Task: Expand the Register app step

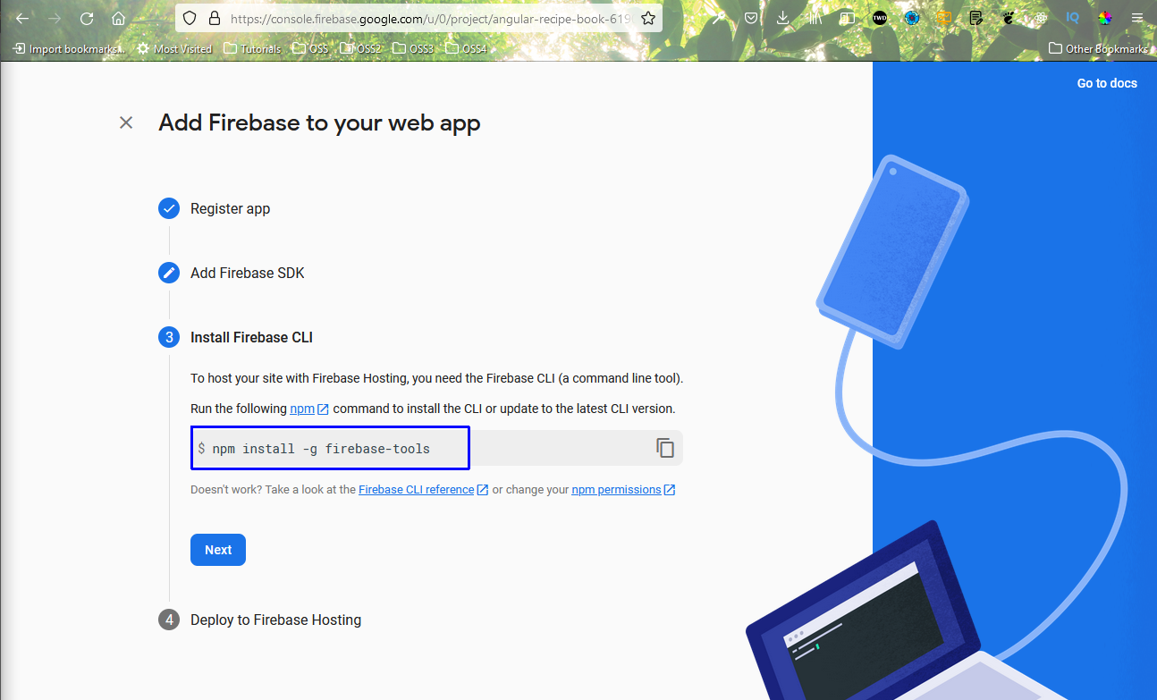Action: (230, 208)
